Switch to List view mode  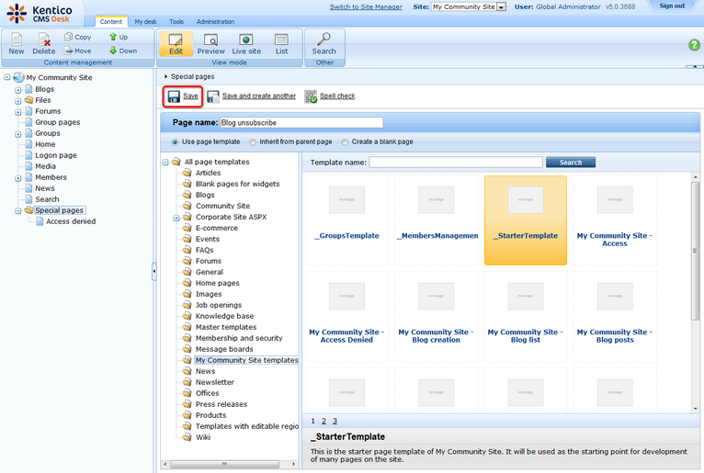281,44
